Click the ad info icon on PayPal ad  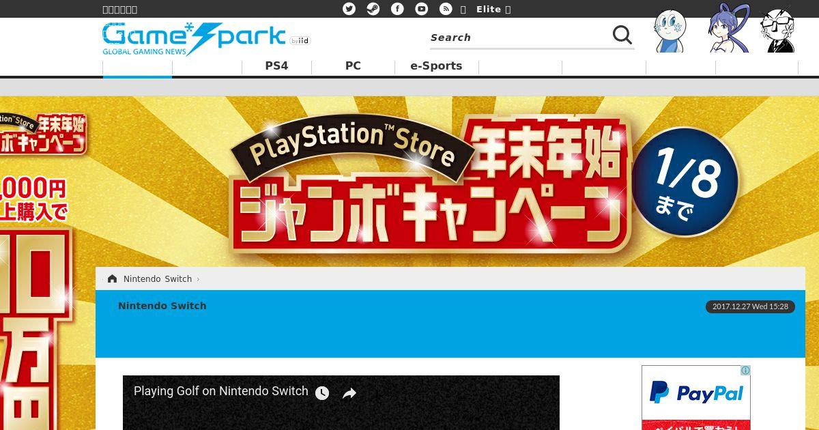click(745, 371)
